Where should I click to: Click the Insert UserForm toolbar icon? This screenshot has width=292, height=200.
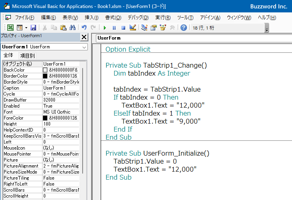tap(20, 28)
